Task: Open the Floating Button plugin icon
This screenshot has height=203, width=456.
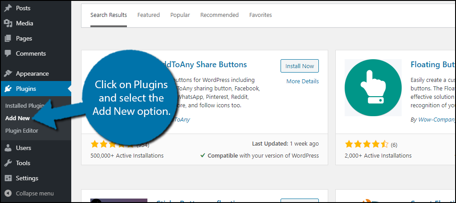Action: click(373, 88)
